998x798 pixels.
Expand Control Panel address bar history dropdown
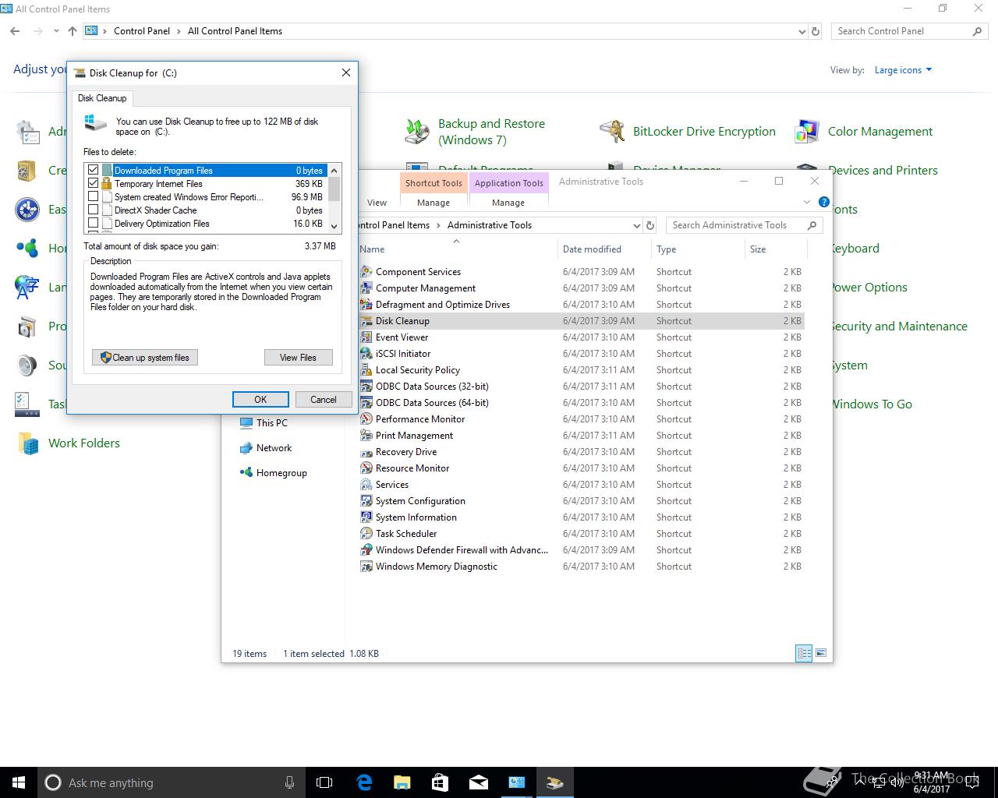802,32
